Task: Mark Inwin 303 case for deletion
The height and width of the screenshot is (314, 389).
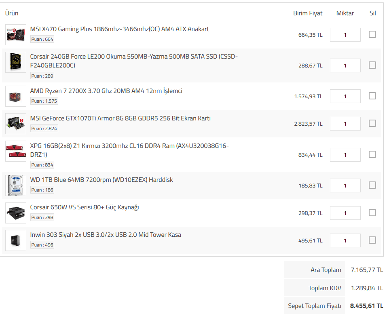Action: pyautogui.click(x=372, y=240)
